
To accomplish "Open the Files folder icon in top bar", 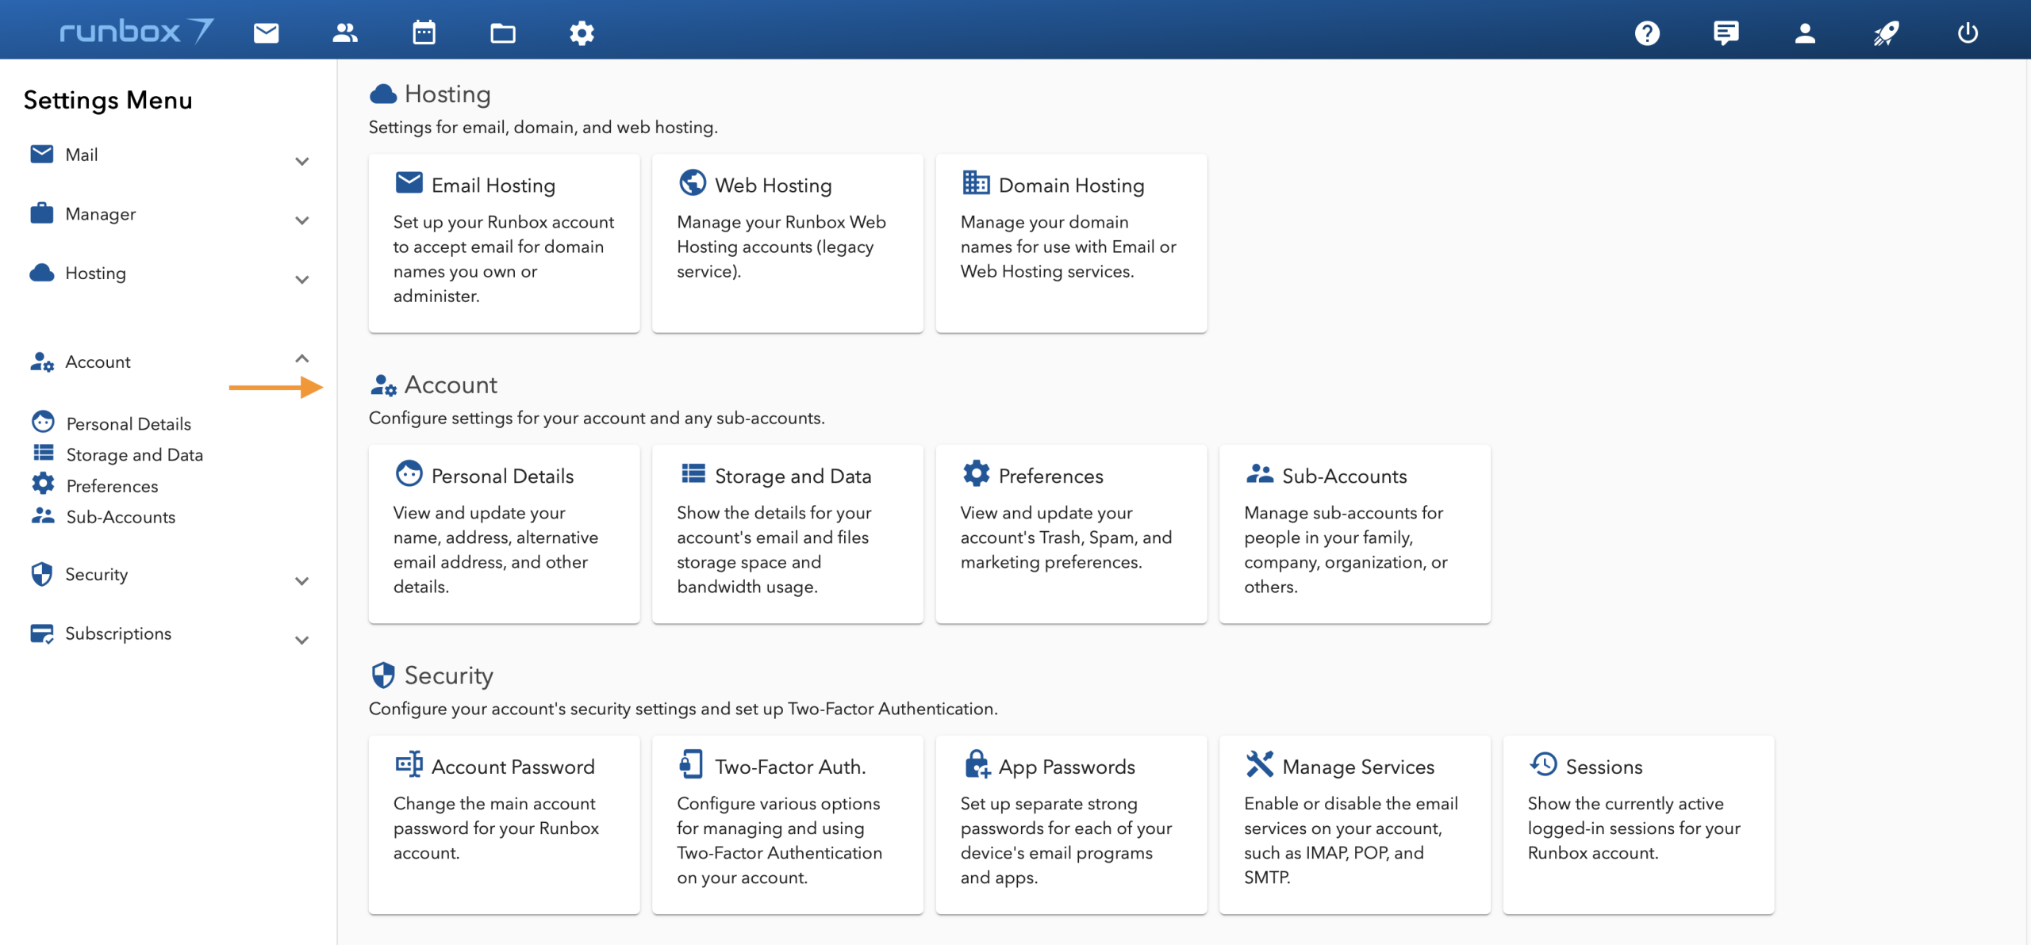I will 502,33.
